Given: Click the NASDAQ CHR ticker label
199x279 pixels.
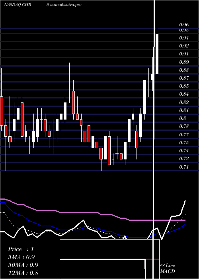Looking at the screenshot, I should 18,5.
